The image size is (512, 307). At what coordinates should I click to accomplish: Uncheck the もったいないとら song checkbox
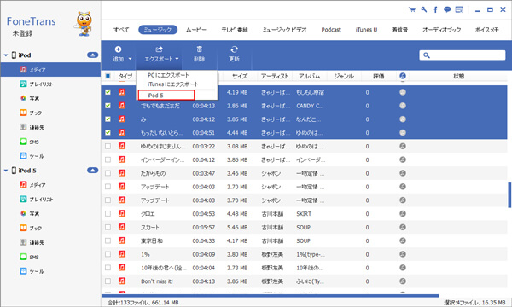(108, 132)
